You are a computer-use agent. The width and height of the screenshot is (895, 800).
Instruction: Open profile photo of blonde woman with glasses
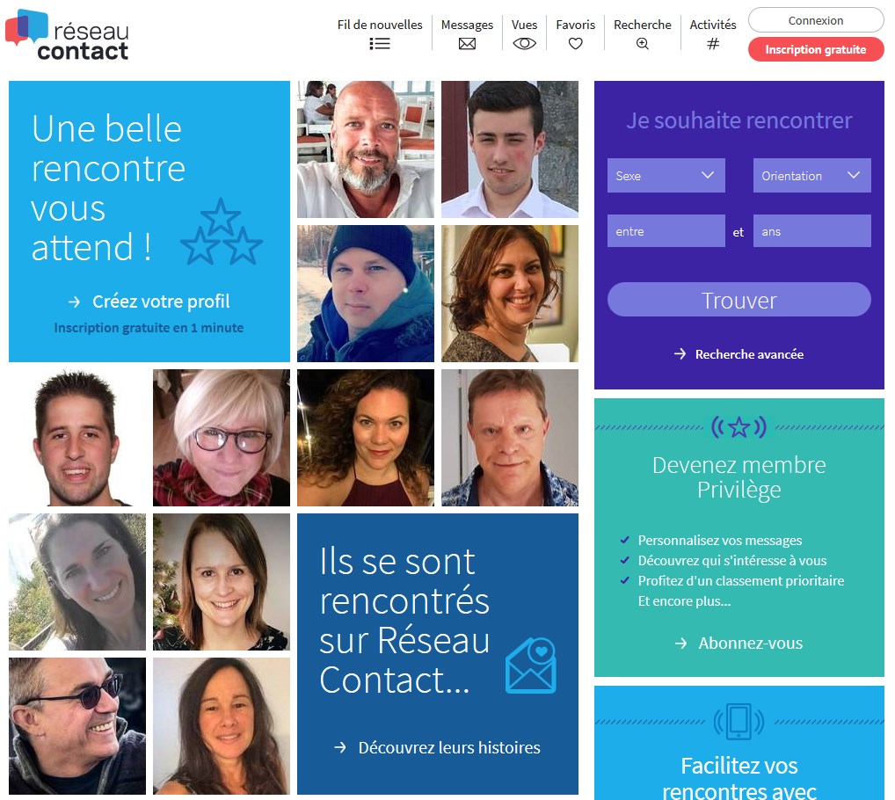222,438
